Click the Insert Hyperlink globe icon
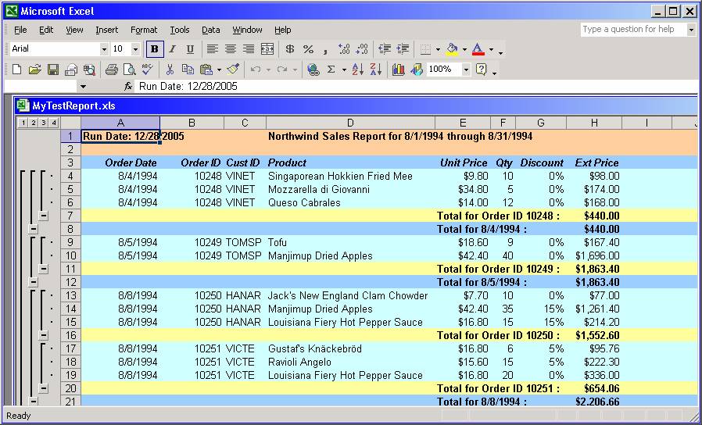 point(313,70)
